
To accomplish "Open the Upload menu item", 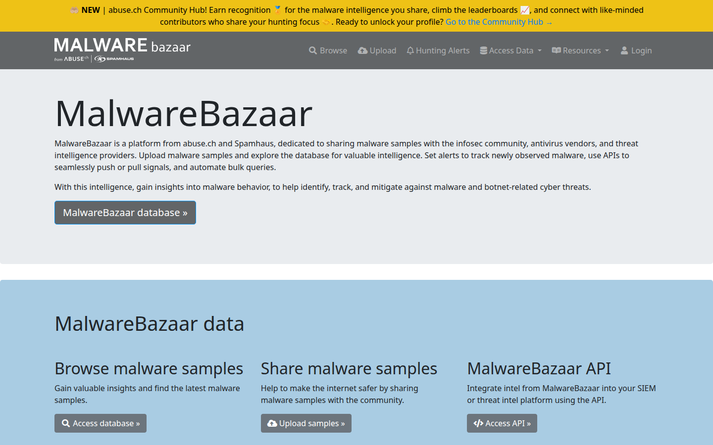I will pos(377,50).
